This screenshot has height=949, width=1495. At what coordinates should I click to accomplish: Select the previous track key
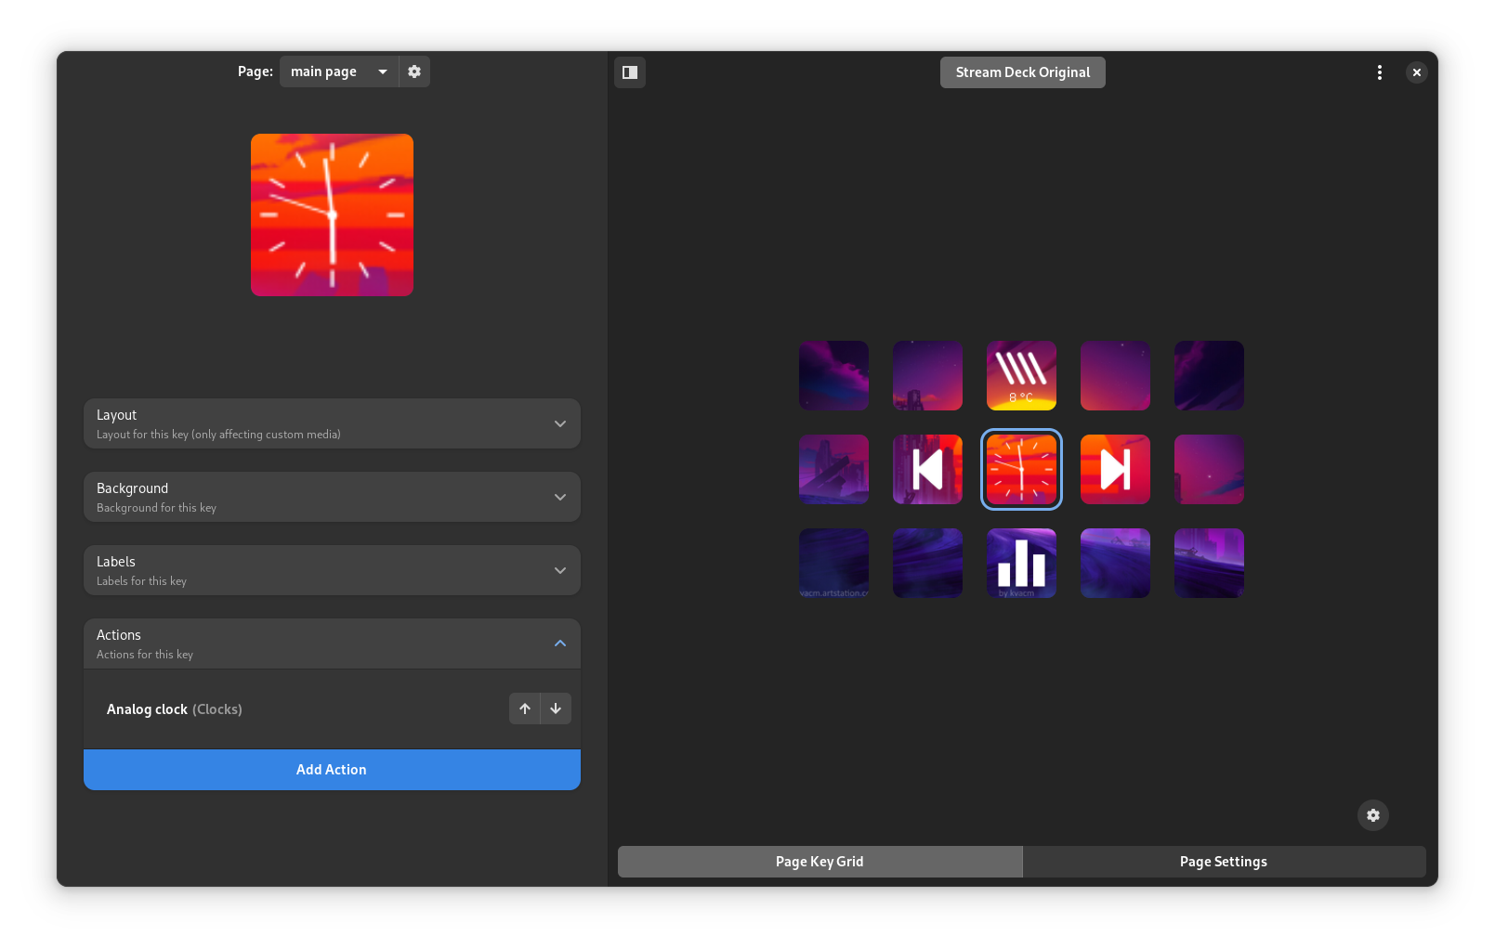(927, 470)
